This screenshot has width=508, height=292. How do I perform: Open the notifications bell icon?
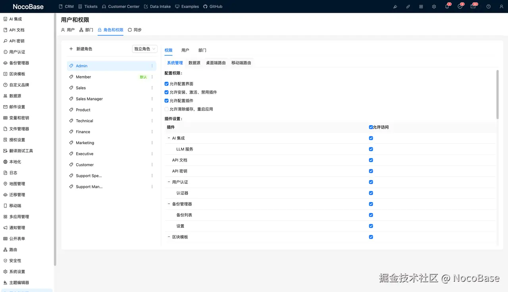pos(447,6)
